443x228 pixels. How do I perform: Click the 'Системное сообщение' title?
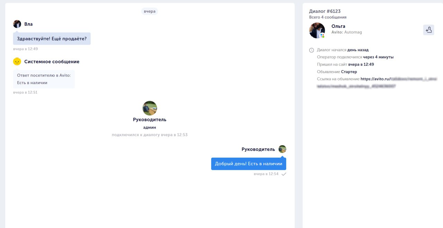pyautogui.click(x=52, y=62)
